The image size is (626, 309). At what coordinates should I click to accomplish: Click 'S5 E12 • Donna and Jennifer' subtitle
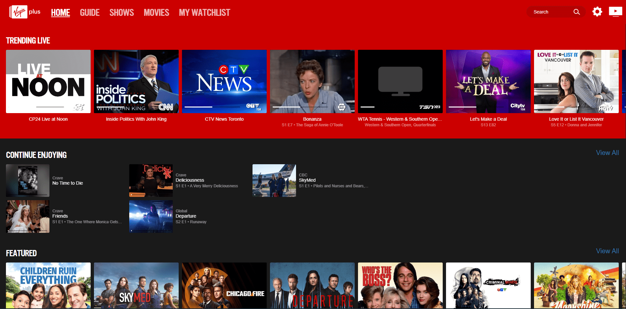[x=576, y=125]
